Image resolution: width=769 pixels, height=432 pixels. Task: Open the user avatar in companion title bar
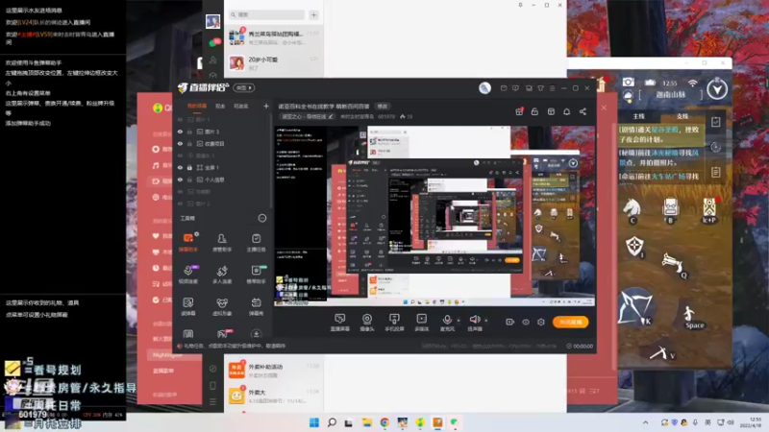484,87
